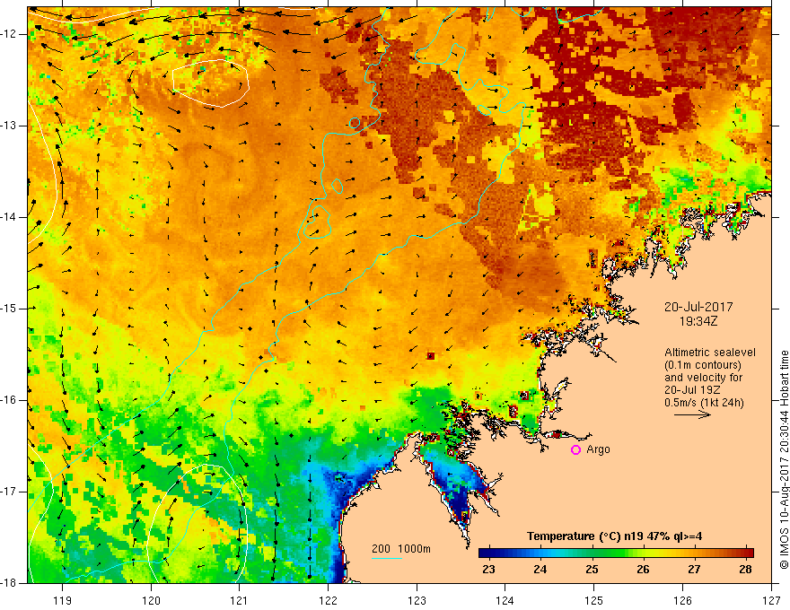Click the longitude label '123'
The image size is (790, 610).
[x=417, y=600]
